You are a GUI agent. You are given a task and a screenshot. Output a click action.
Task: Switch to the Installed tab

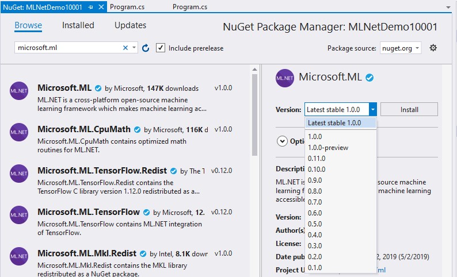click(78, 25)
